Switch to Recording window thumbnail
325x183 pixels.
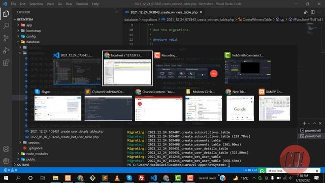188,68
